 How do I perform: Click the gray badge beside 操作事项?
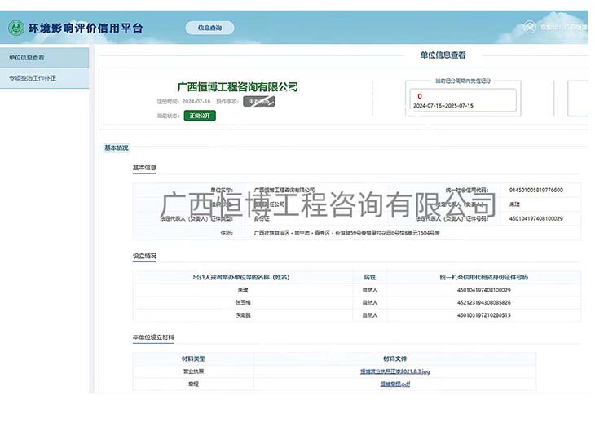point(259,101)
